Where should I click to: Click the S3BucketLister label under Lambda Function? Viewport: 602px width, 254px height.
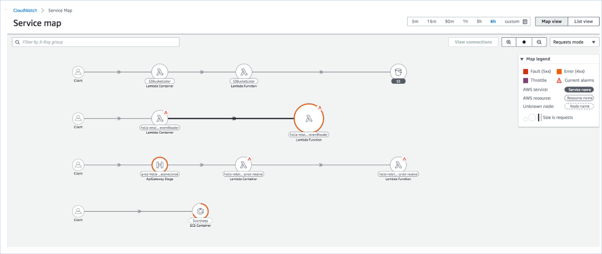point(244,81)
